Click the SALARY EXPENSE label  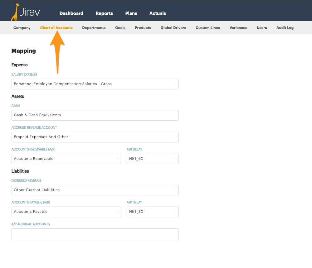point(24,74)
